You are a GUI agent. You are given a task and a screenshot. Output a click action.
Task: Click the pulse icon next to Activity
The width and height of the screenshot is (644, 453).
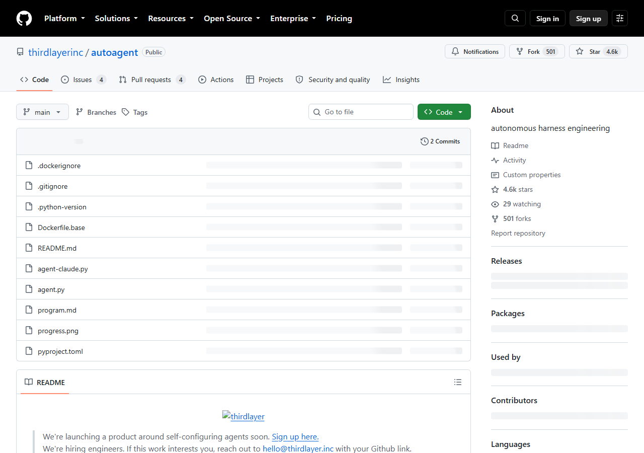click(495, 161)
